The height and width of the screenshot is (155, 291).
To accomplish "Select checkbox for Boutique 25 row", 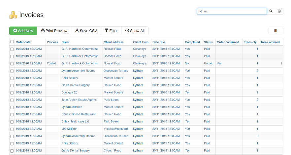I will 12,93.
